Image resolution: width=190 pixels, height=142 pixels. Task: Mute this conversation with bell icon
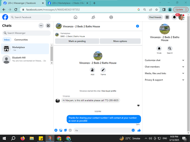point(159,48)
